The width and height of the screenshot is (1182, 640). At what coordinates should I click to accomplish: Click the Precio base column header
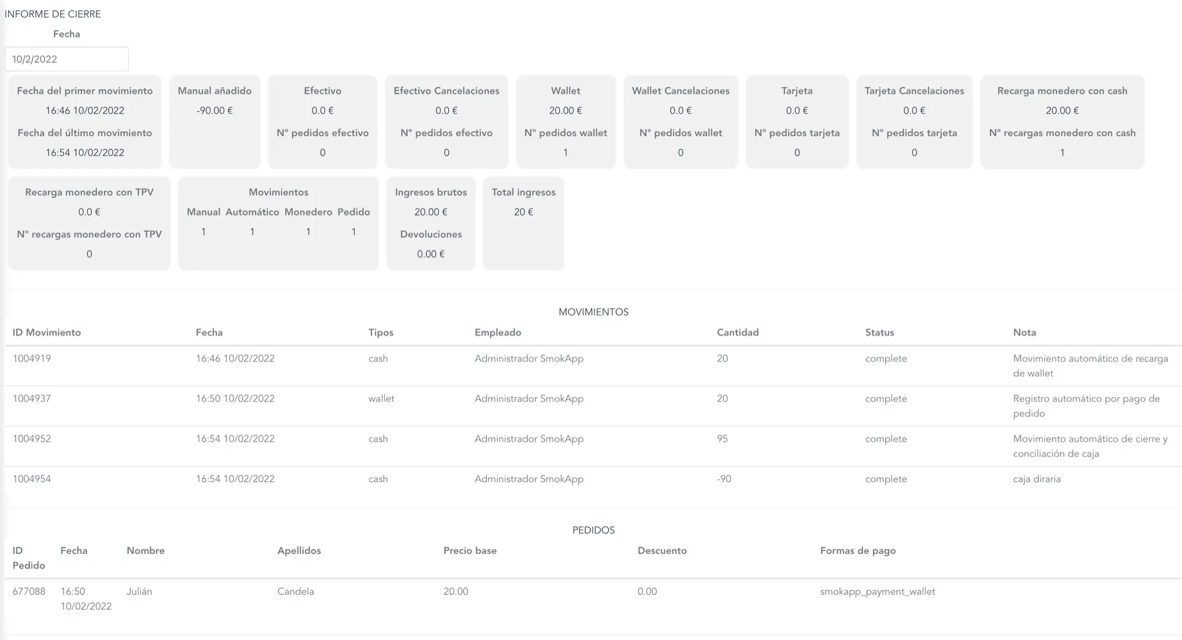pyautogui.click(x=470, y=551)
